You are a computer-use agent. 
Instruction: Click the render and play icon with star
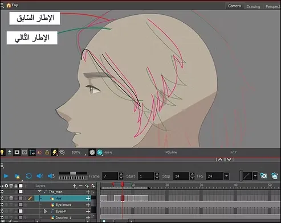18,176
